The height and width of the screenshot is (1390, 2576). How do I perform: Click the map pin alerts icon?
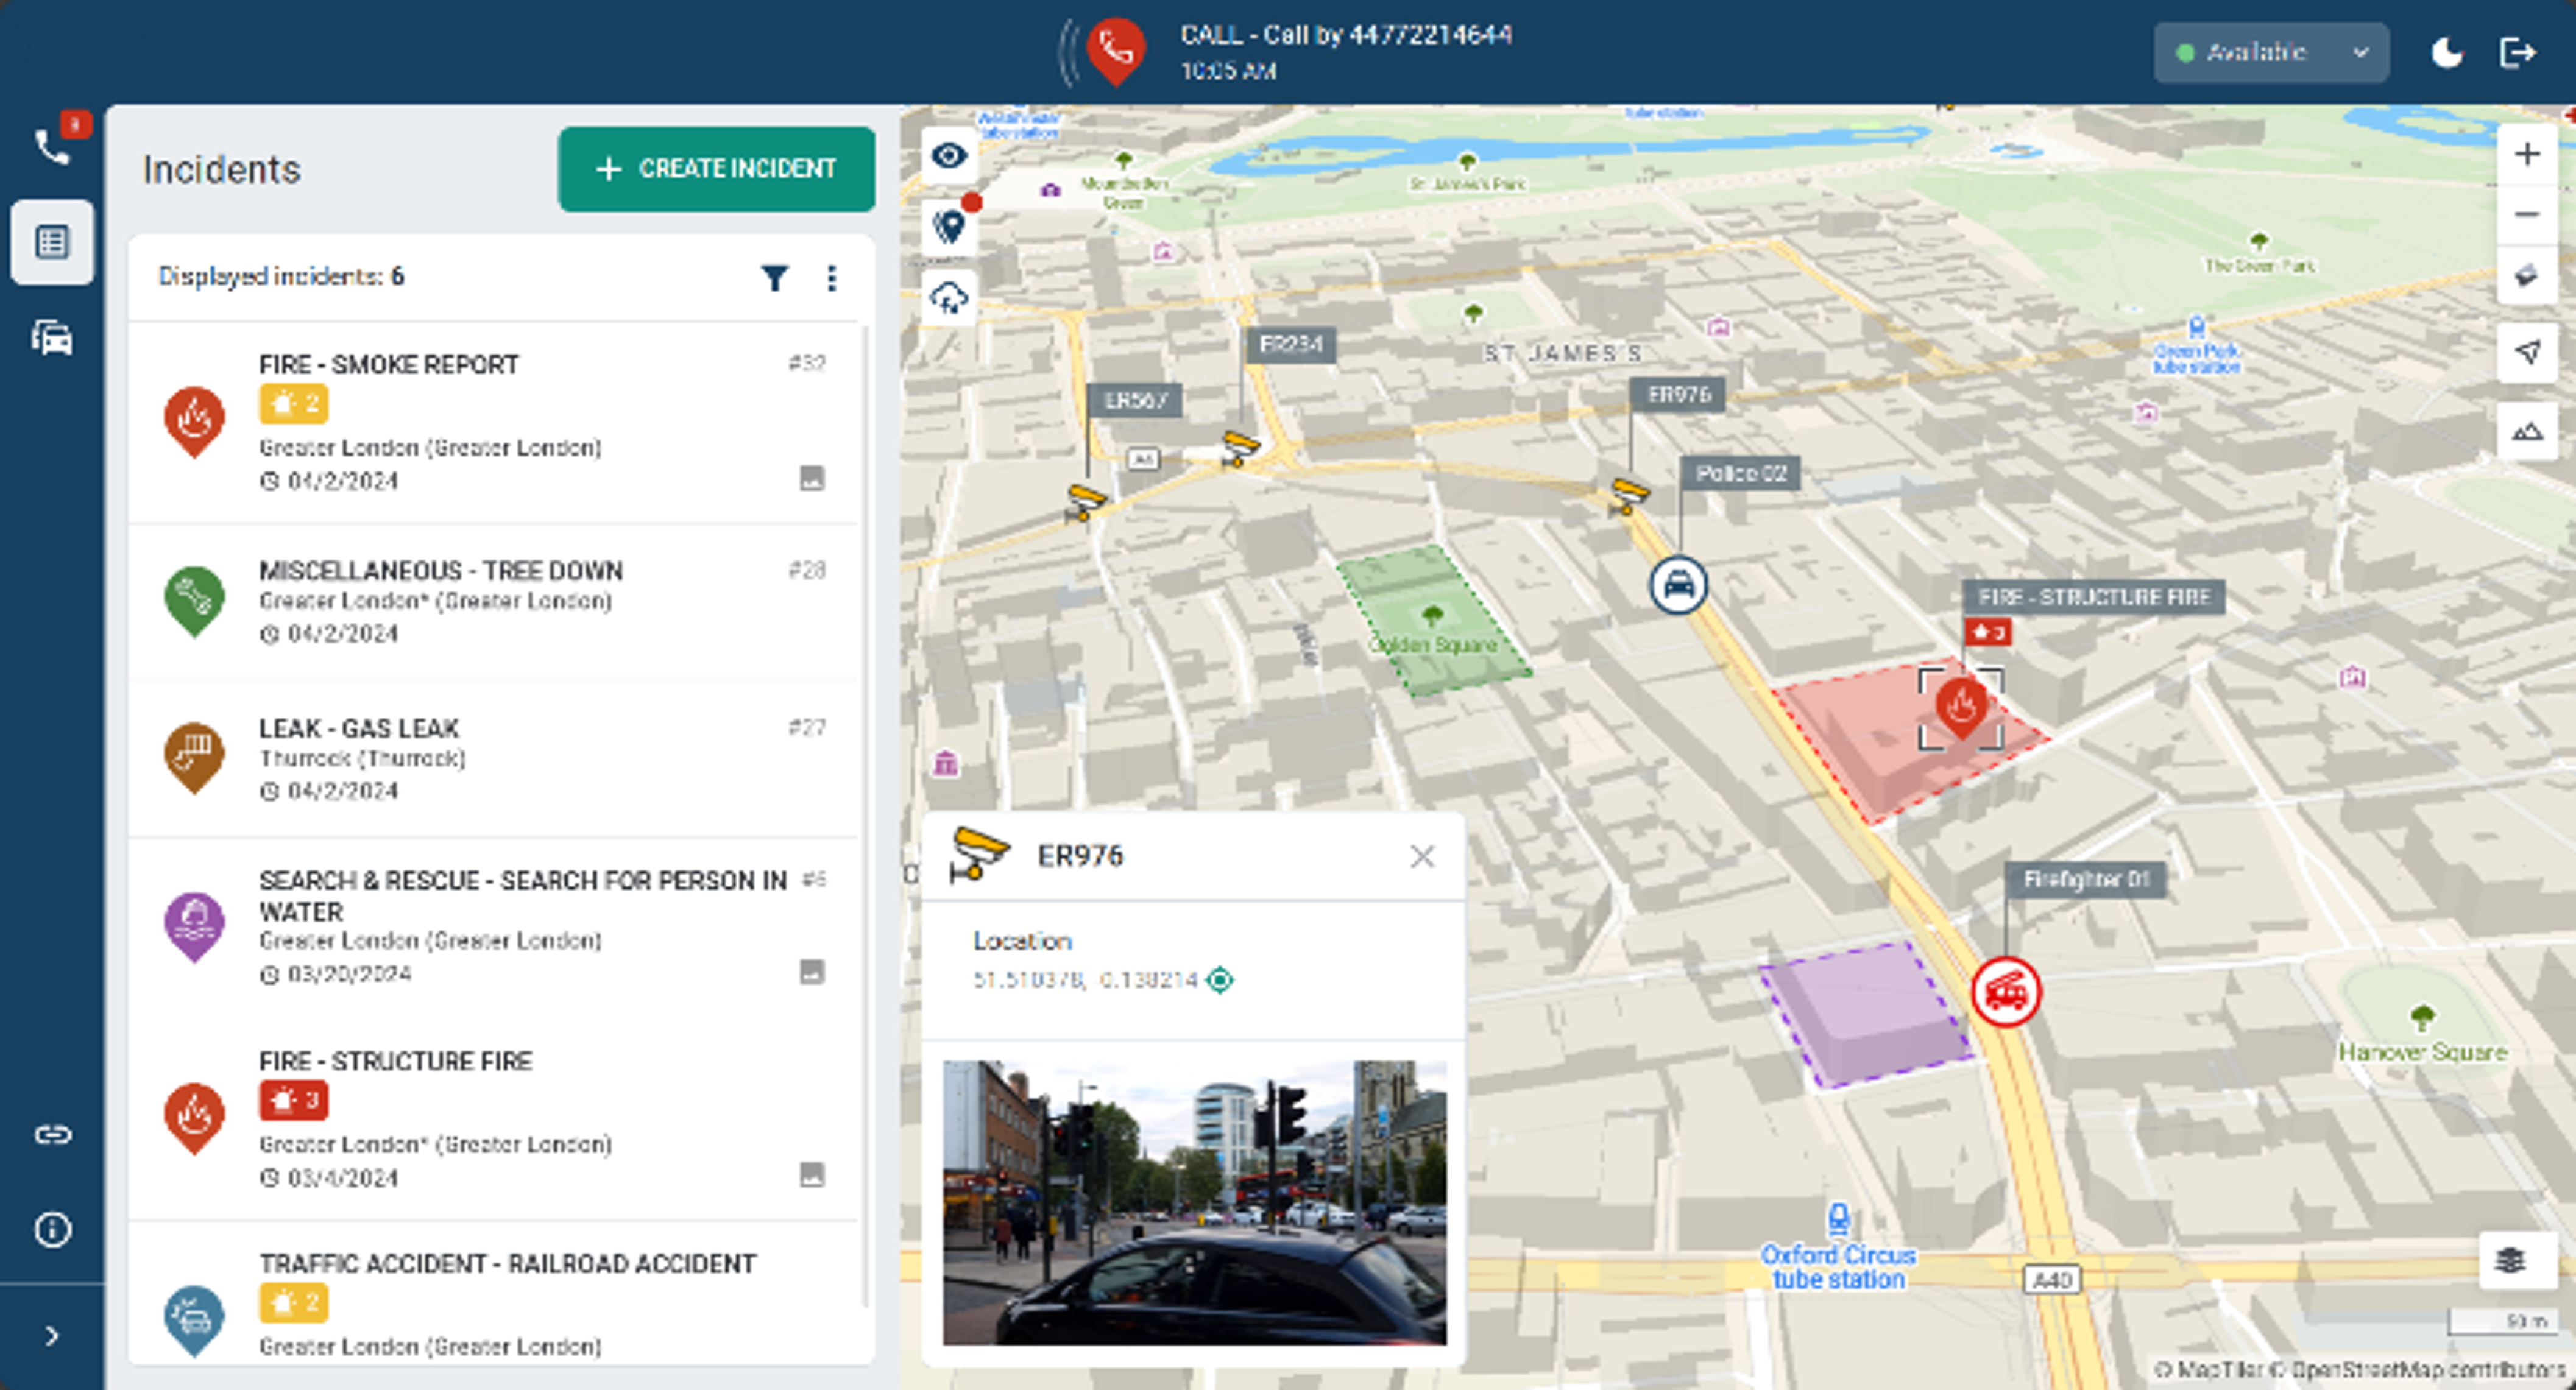point(948,226)
